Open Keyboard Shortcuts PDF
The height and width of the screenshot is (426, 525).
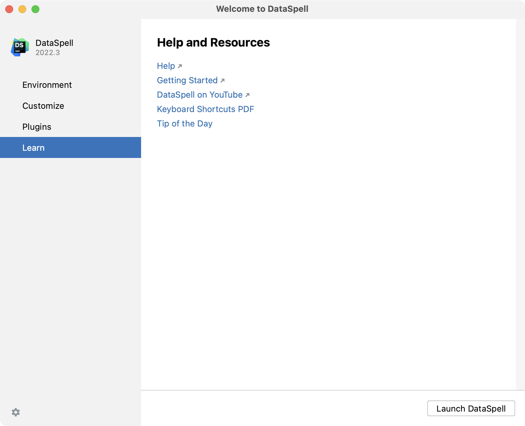click(205, 109)
